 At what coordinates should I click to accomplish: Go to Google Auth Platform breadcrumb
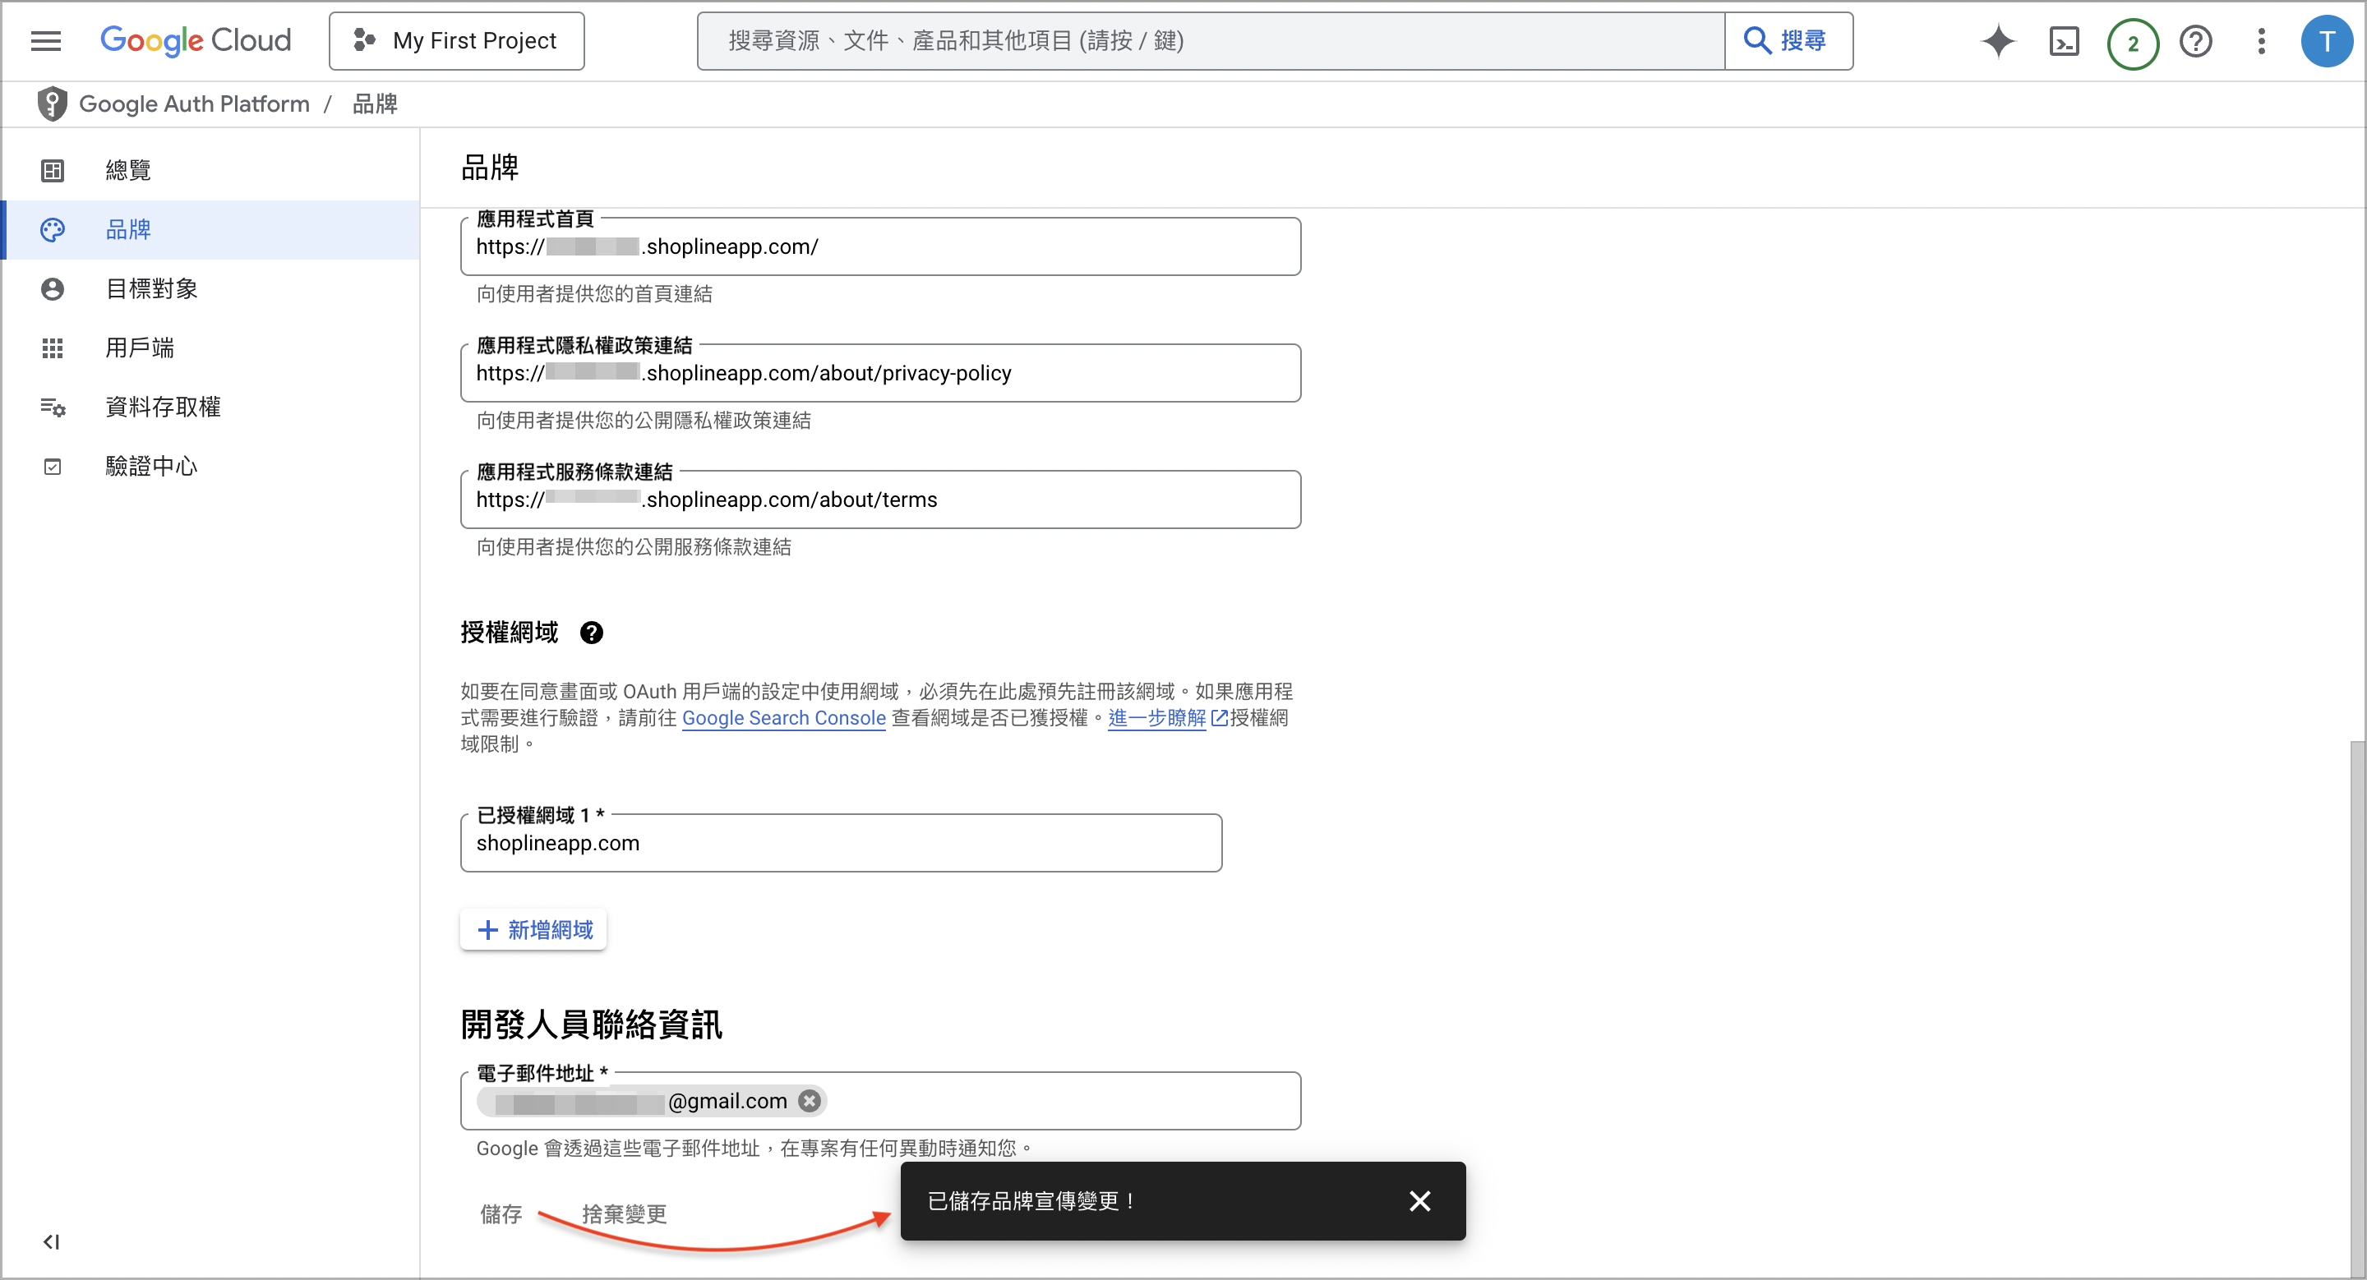pos(194,104)
